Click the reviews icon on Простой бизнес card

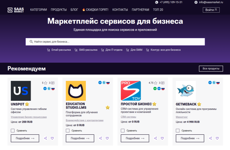click(x=163, y=83)
